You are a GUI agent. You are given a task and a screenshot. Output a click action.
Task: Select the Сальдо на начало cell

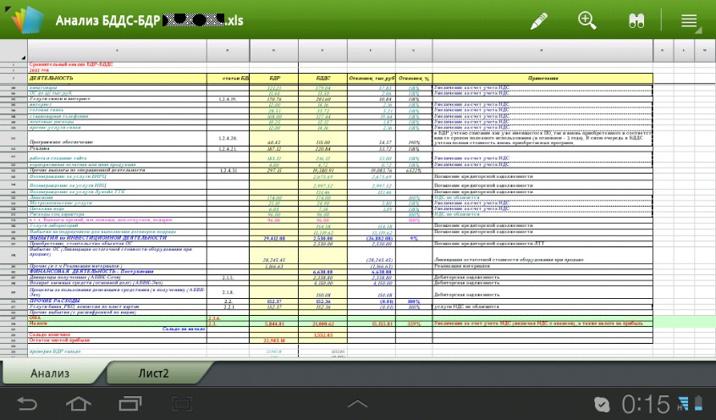117,329
